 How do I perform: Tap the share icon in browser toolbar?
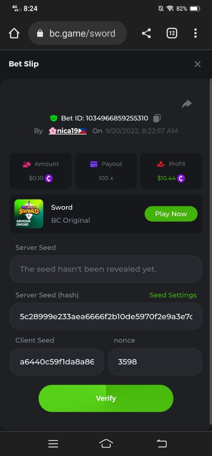point(147,33)
